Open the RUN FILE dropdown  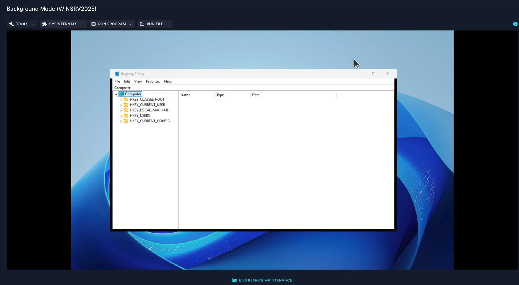[x=155, y=24]
